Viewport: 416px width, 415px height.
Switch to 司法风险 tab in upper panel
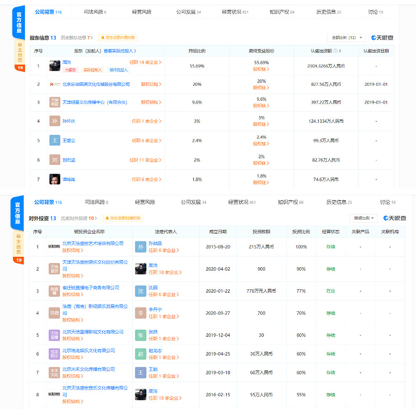pyautogui.click(x=95, y=12)
